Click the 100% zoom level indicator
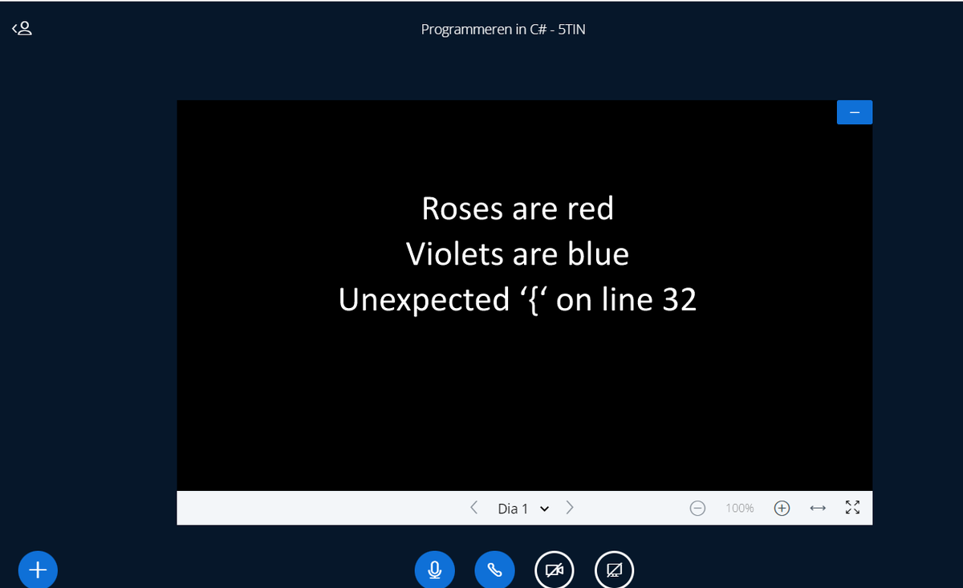 [x=739, y=509]
